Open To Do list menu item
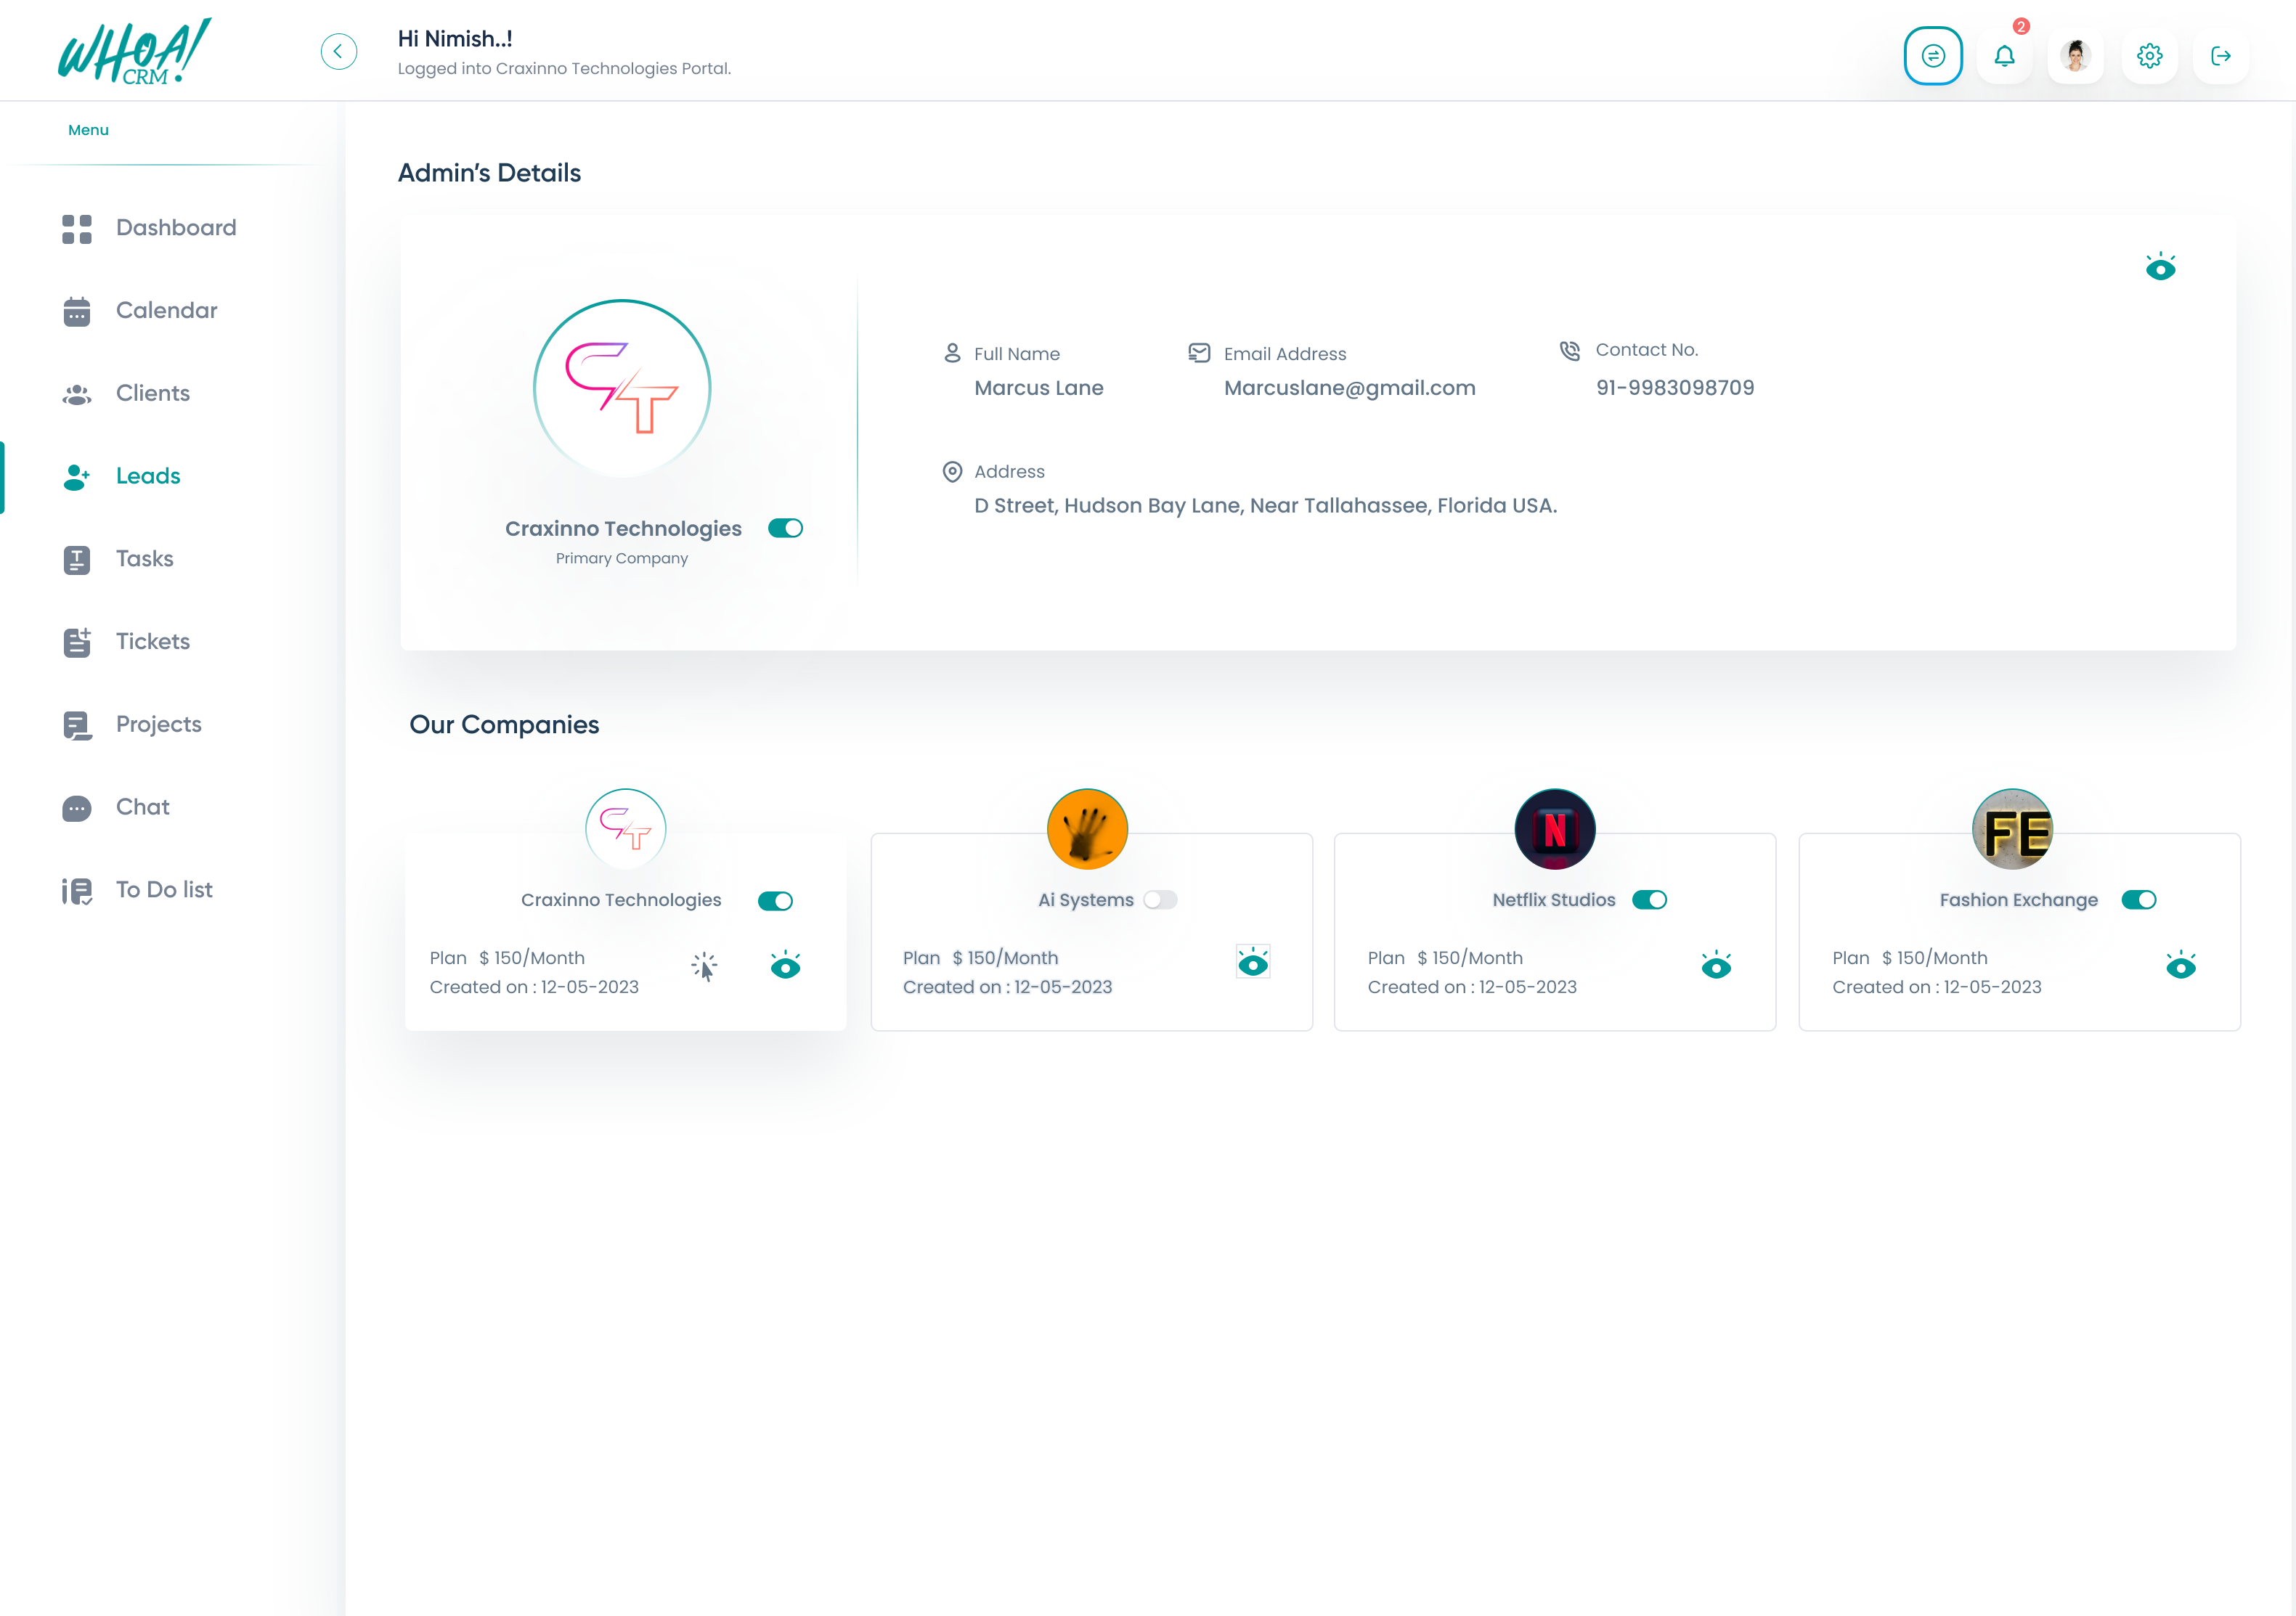 click(x=164, y=890)
